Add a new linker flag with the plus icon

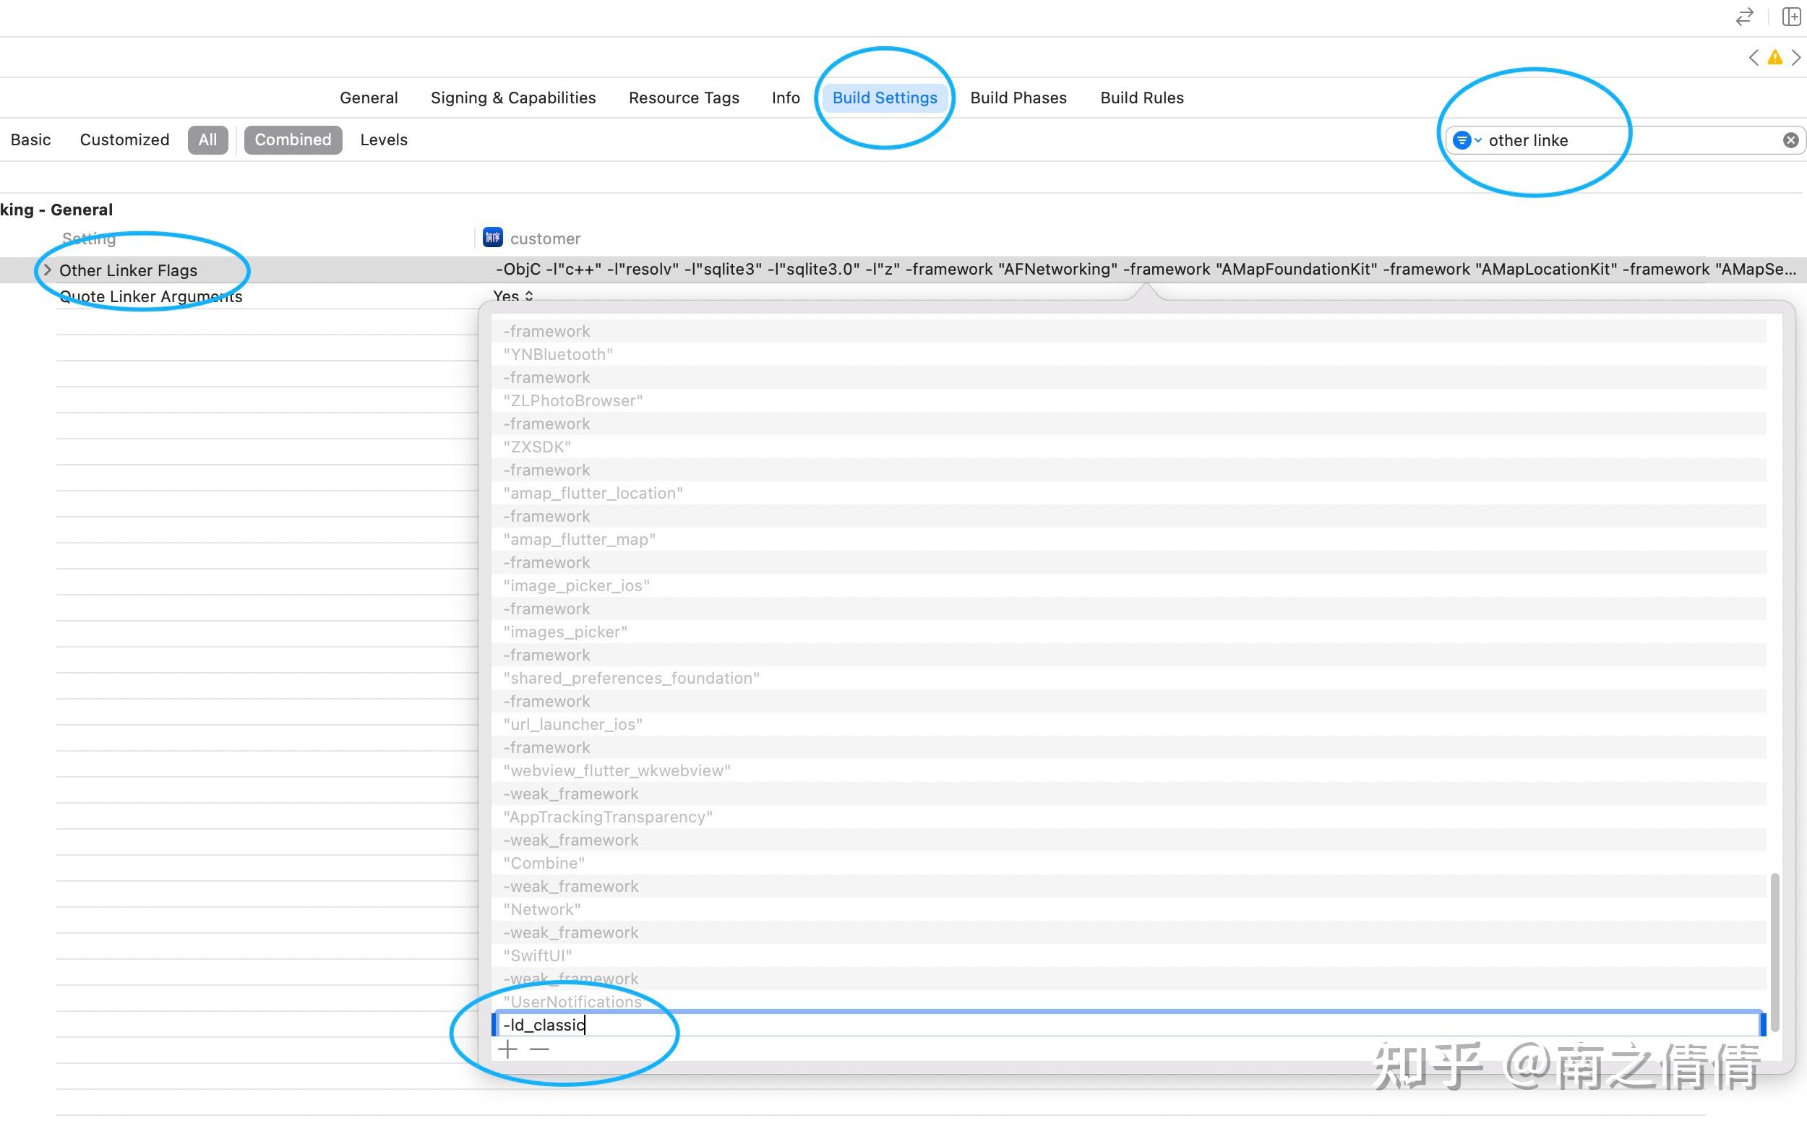coord(507,1049)
